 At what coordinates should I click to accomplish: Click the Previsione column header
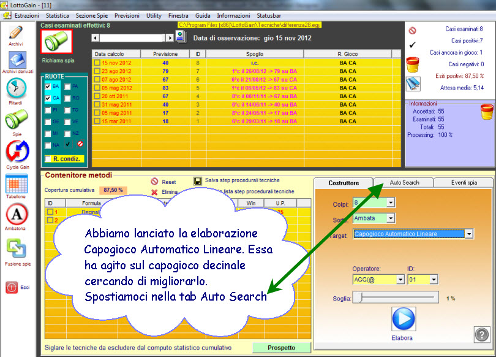point(165,54)
